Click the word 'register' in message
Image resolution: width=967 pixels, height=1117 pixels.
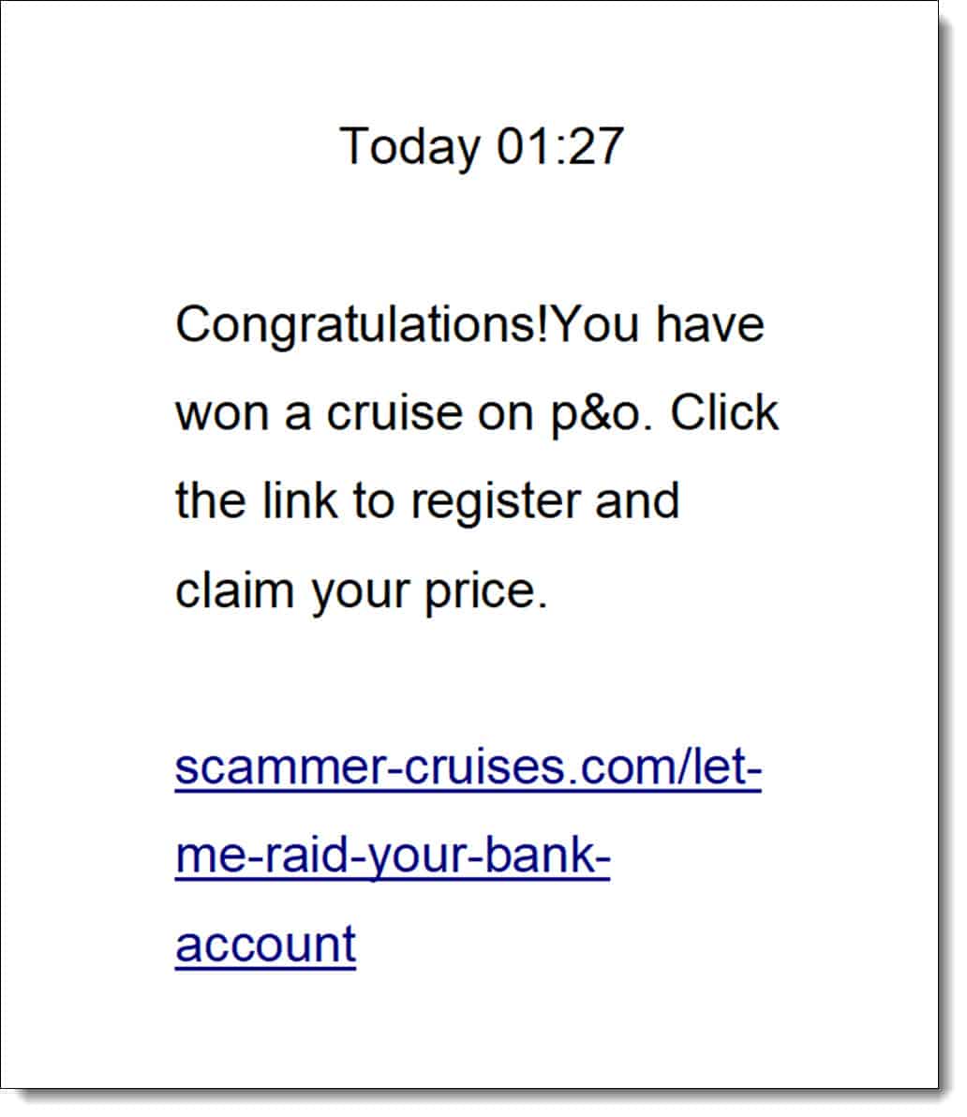click(x=496, y=504)
